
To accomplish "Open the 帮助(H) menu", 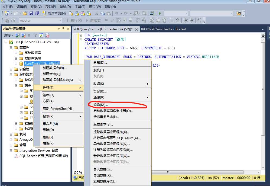I will (x=110, y=7).
